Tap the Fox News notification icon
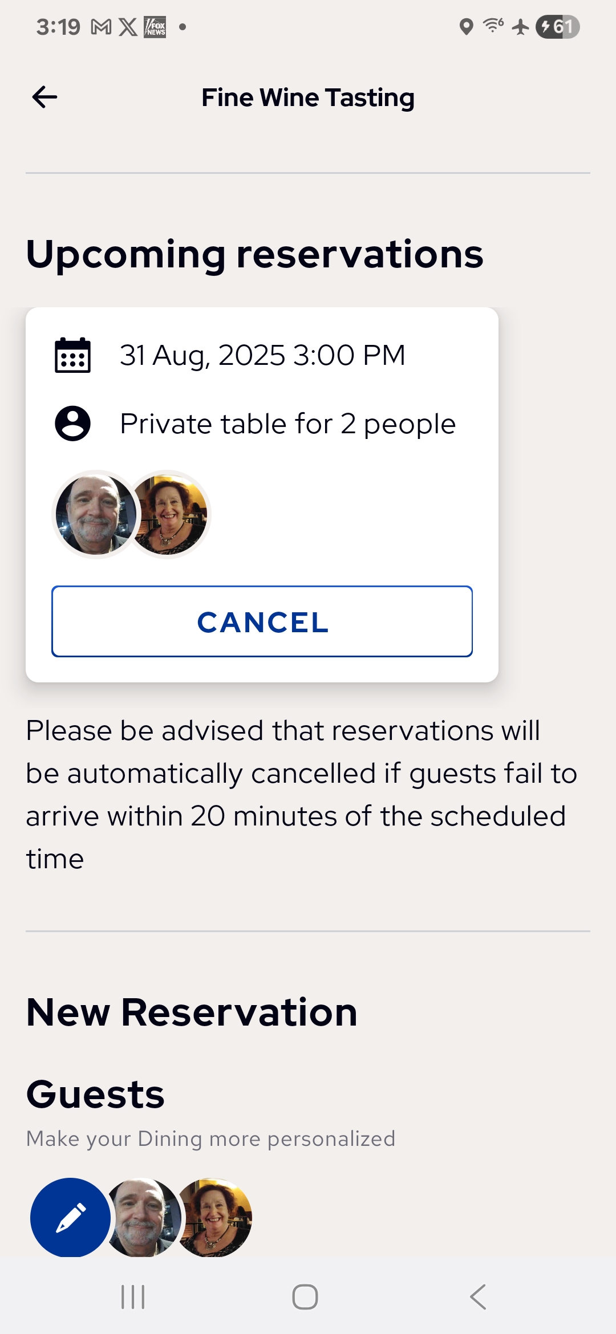616x1334 pixels. [155, 27]
